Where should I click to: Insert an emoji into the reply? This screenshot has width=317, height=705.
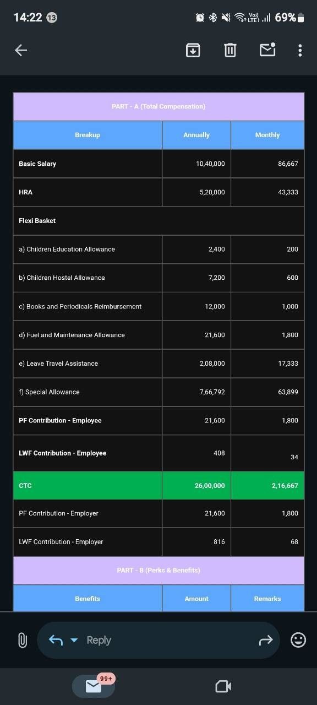click(x=298, y=640)
